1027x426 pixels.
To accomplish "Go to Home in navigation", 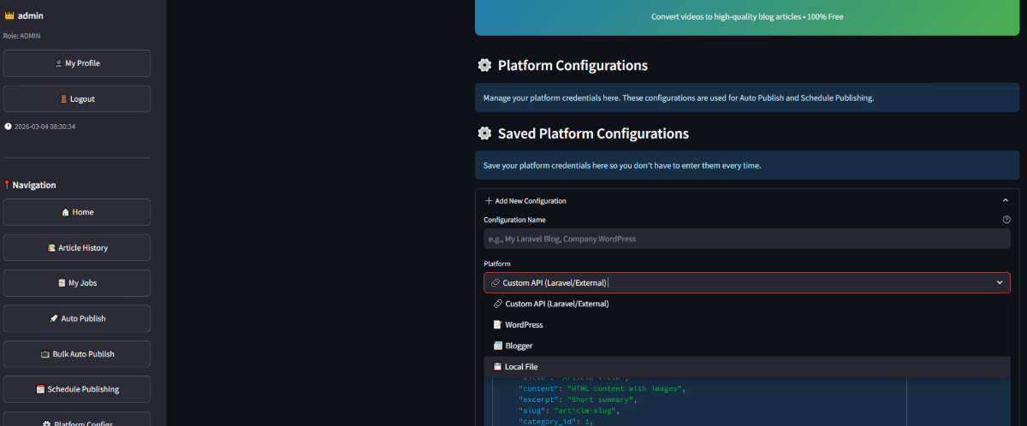I will 77,212.
